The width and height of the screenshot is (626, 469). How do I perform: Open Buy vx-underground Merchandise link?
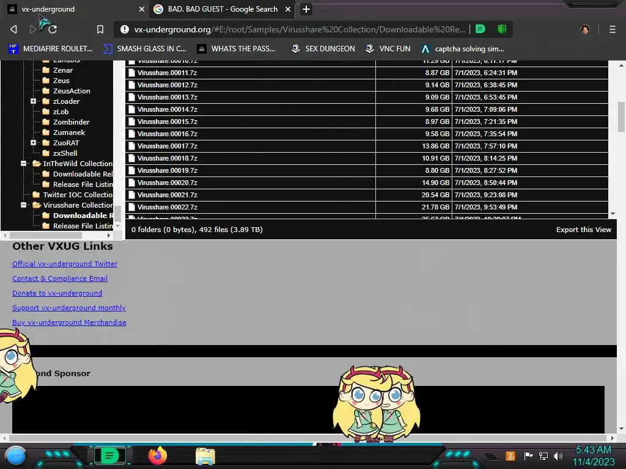[69, 322]
